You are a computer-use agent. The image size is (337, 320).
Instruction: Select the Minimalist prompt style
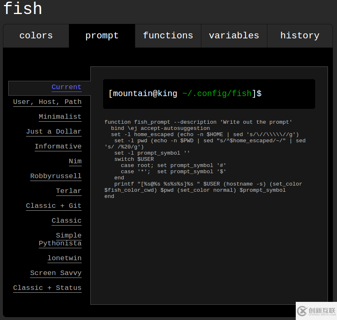click(x=60, y=117)
